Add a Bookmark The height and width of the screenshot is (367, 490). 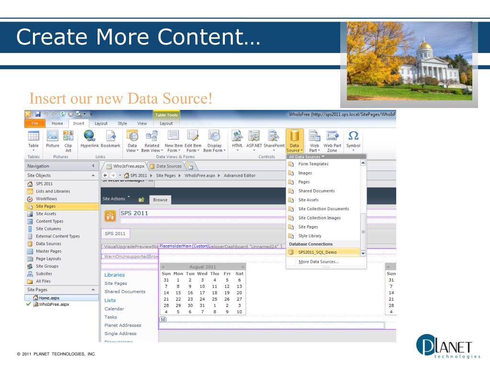pos(111,140)
